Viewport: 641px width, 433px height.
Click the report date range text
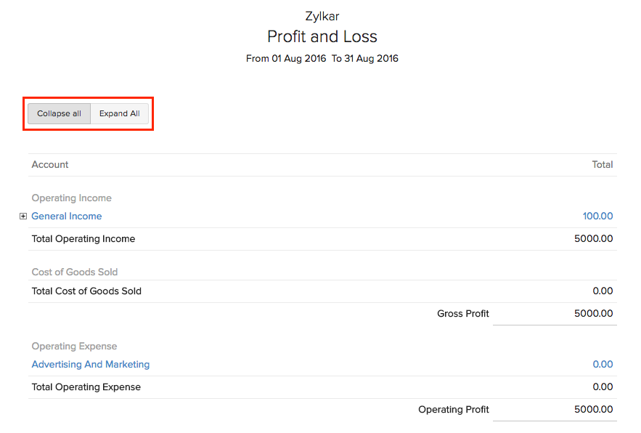tap(322, 59)
